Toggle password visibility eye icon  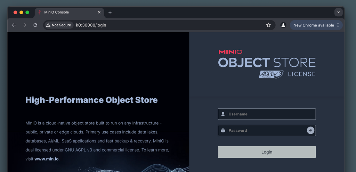point(310,130)
